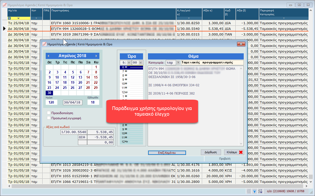Screen dimensions: 315x196
Task: Open the Κ.Λογ/μού α) column filter dropdown
Action: coord(189,18)
